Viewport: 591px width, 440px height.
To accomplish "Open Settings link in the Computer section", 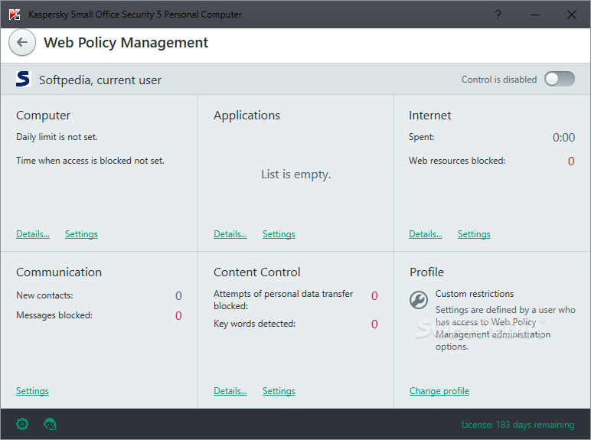I will coord(81,234).
